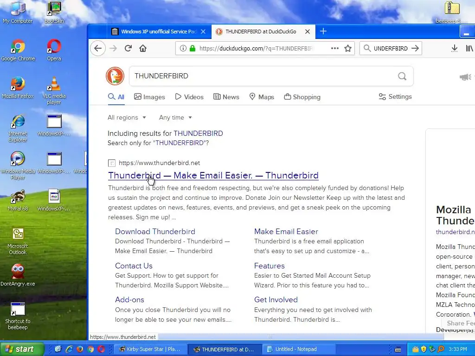Open Get Involved sitelink
This screenshot has width=475, height=356.
(x=276, y=299)
